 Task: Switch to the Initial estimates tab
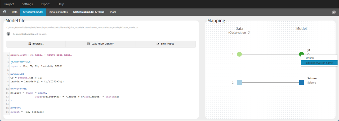pyautogui.click(x=58, y=12)
